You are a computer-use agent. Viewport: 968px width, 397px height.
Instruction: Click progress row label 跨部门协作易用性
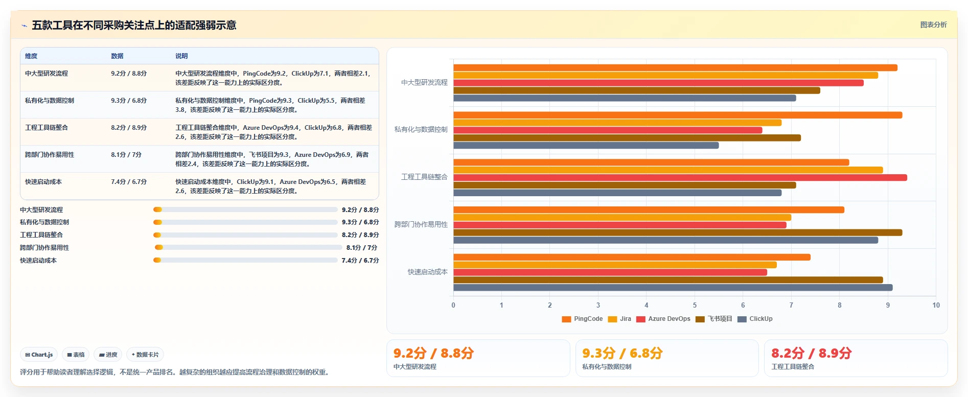(44, 248)
